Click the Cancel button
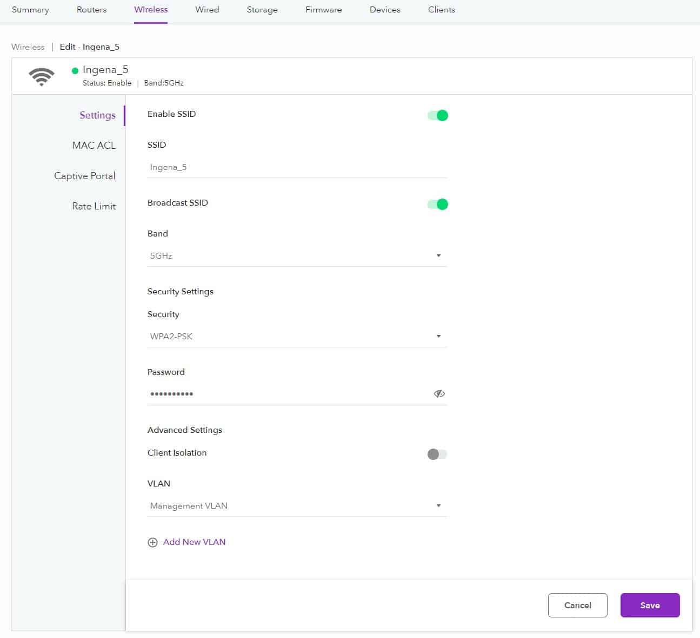This screenshot has width=700, height=638. [x=577, y=605]
